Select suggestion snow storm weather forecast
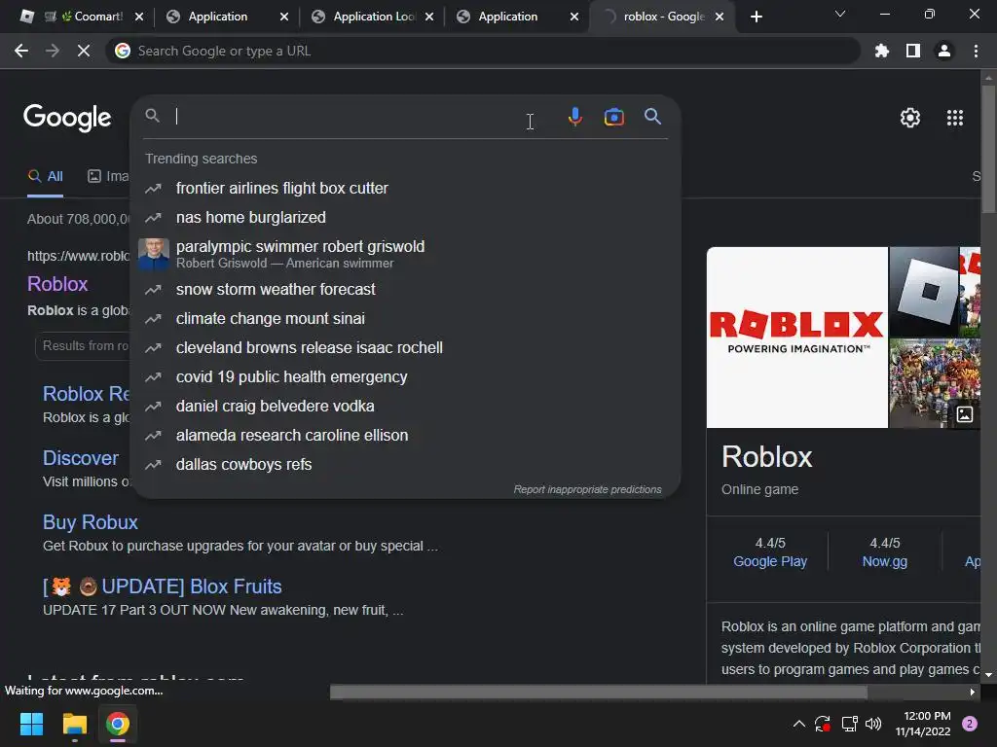 (406, 289)
